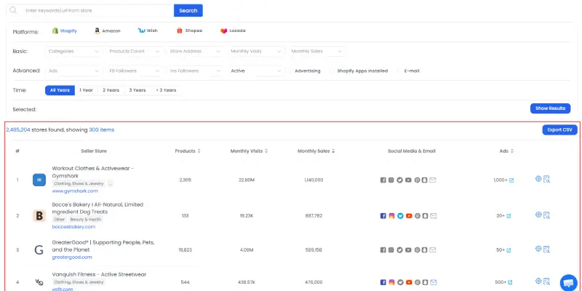
Task: Click Facebook icon in Gymshark row
Action: coord(383,180)
